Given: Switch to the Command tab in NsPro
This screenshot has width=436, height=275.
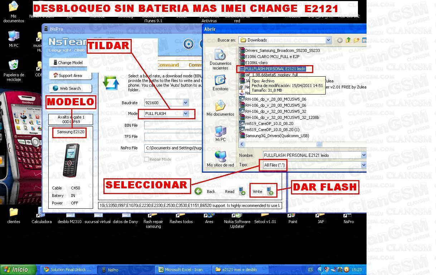Looking at the screenshot, I should [x=168, y=65].
